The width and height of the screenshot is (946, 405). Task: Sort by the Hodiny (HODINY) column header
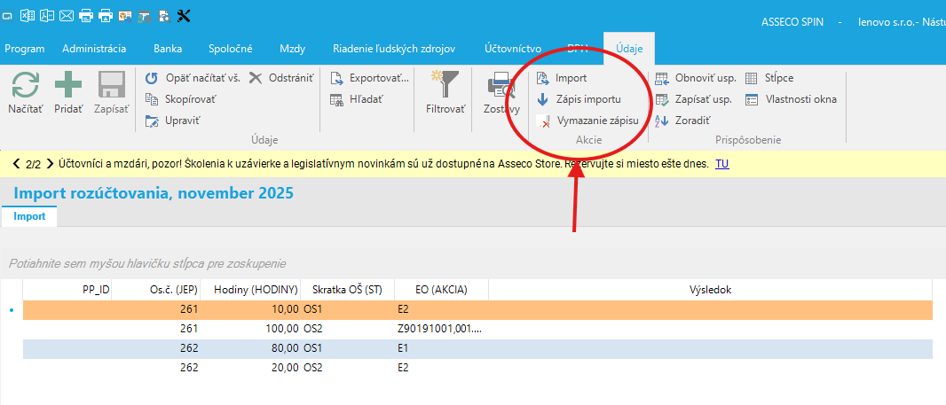250,290
